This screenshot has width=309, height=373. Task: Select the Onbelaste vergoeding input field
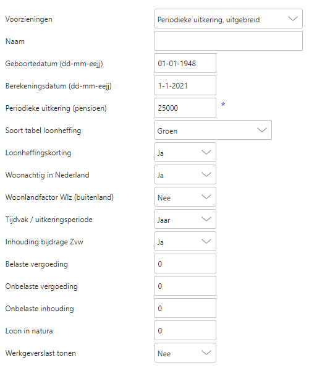[x=185, y=286]
